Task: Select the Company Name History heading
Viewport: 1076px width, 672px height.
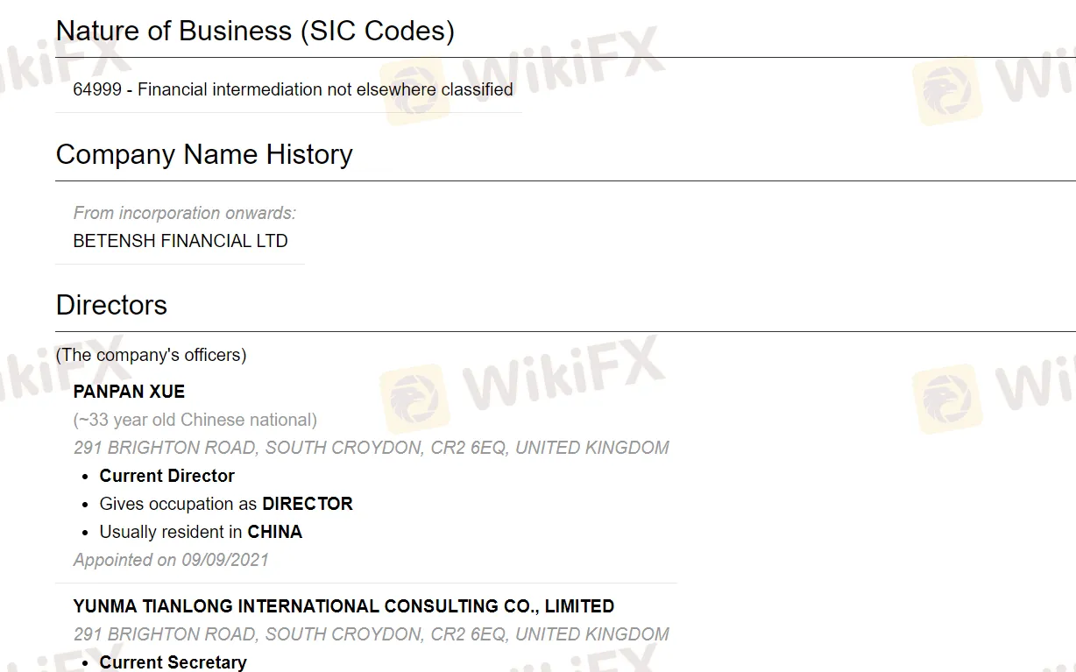Action: point(204,154)
